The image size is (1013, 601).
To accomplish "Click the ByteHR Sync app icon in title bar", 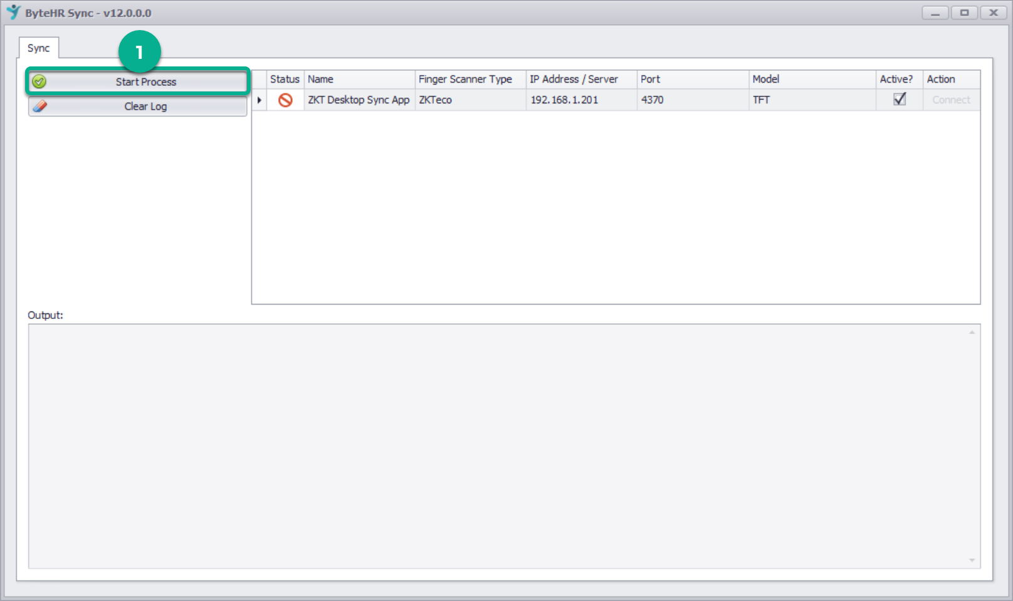I will click(x=13, y=12).
